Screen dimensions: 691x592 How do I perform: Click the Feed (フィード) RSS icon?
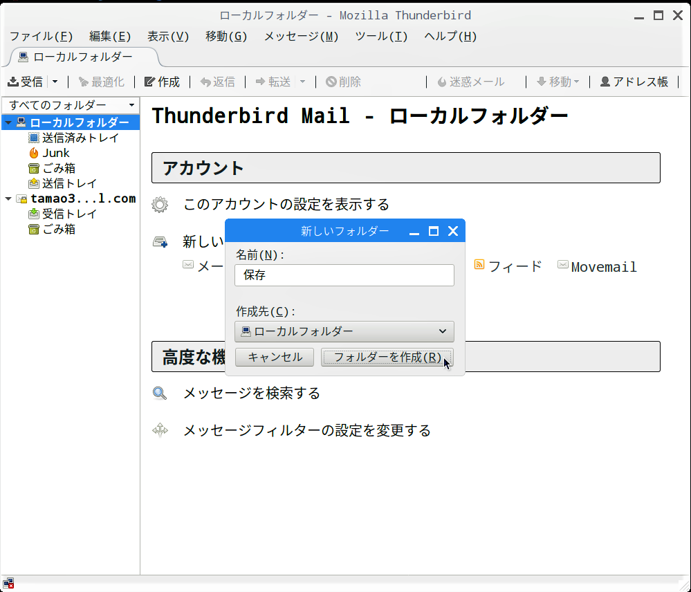[479, 265]
